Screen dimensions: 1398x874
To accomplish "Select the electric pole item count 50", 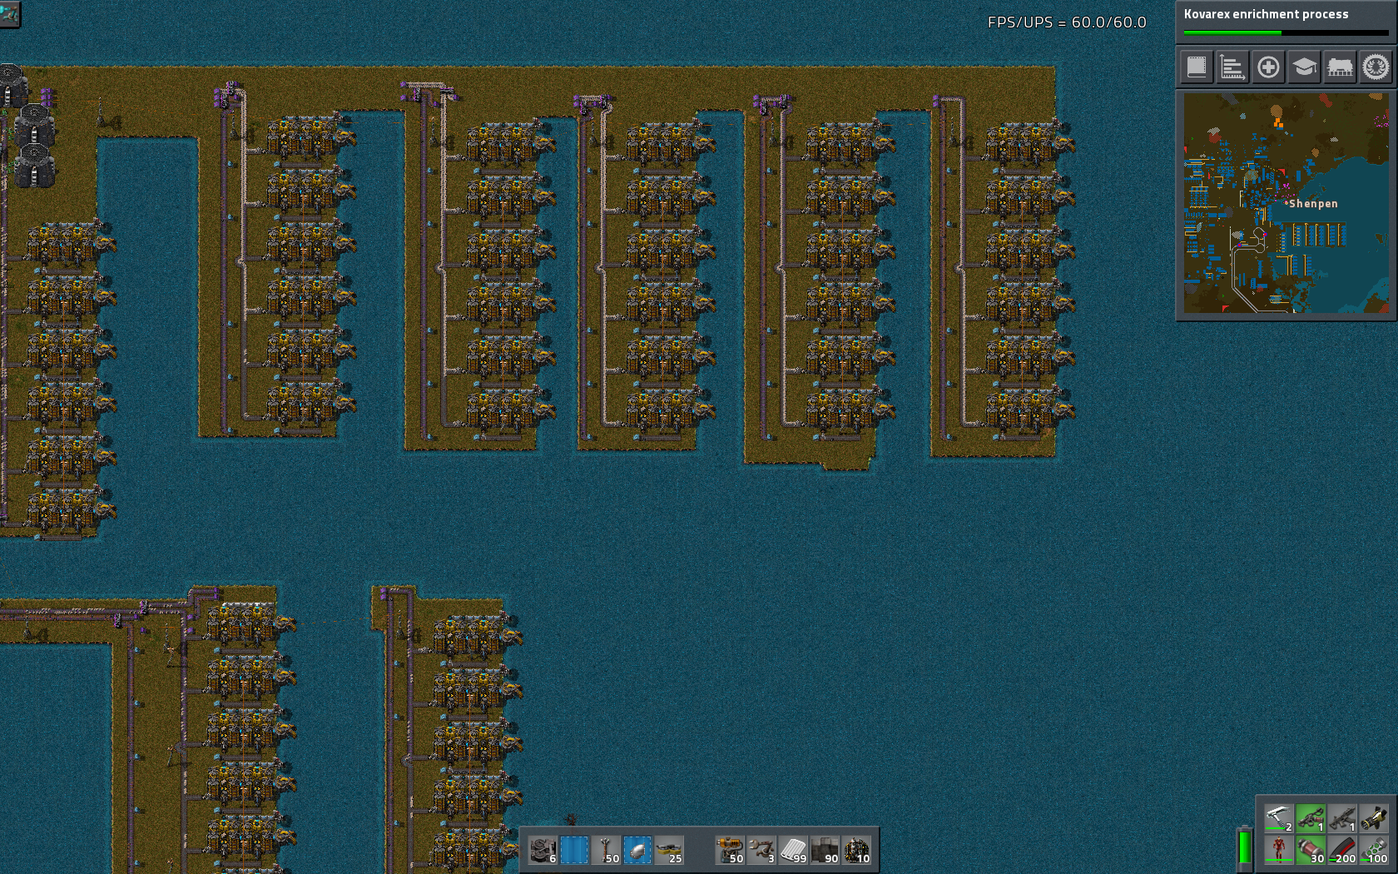I will tap(606, 851).
